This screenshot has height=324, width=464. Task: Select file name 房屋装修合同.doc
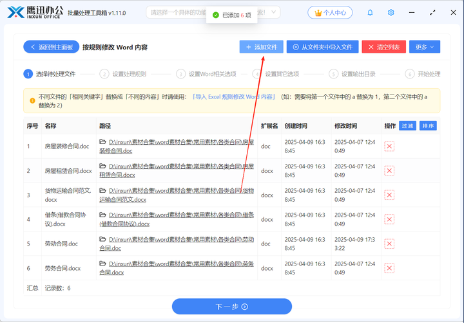click(x=67, y=147)
